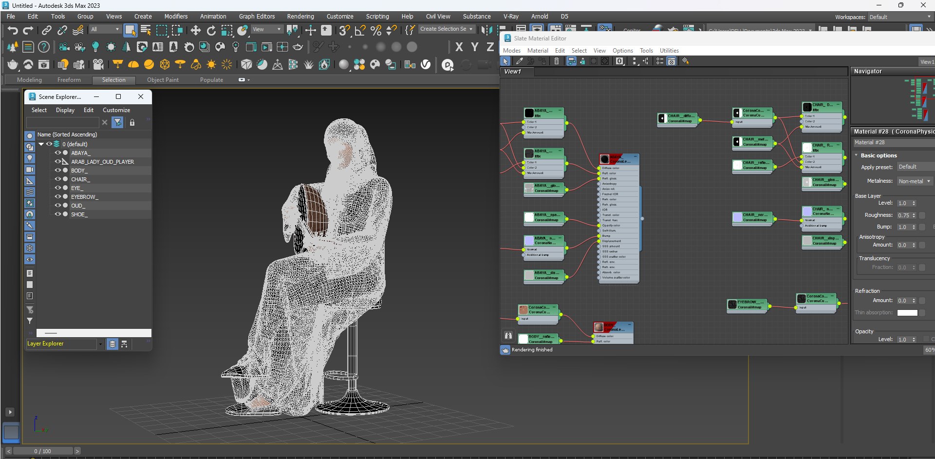This screenshot has height=459, width=935.
Task: Open the Customize menu in Scene Explorer
Action: coord(116,110)
